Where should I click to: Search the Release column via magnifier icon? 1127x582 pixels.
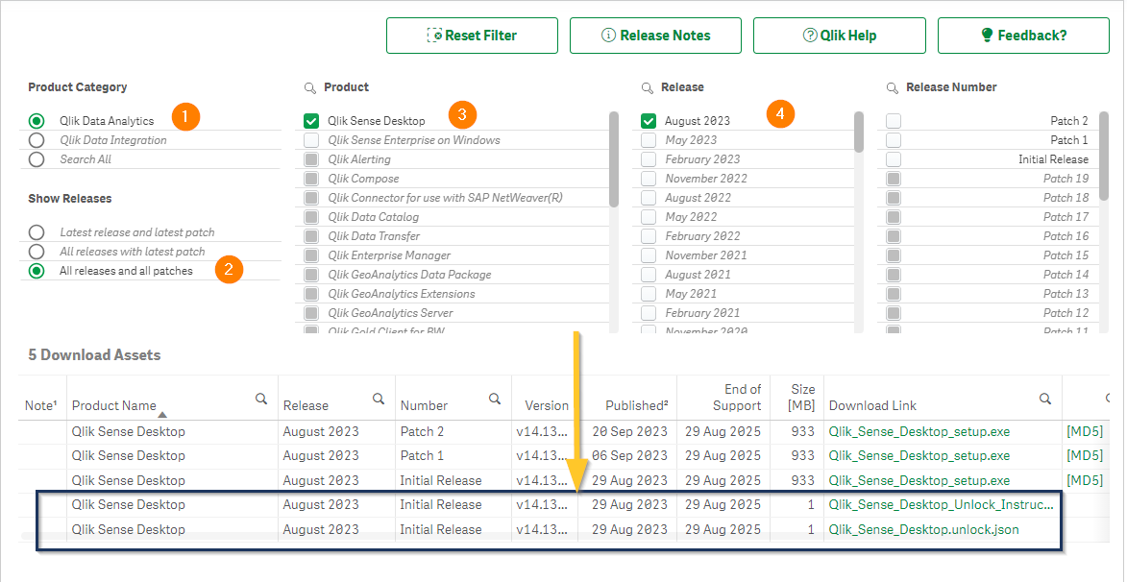point(379,399)
